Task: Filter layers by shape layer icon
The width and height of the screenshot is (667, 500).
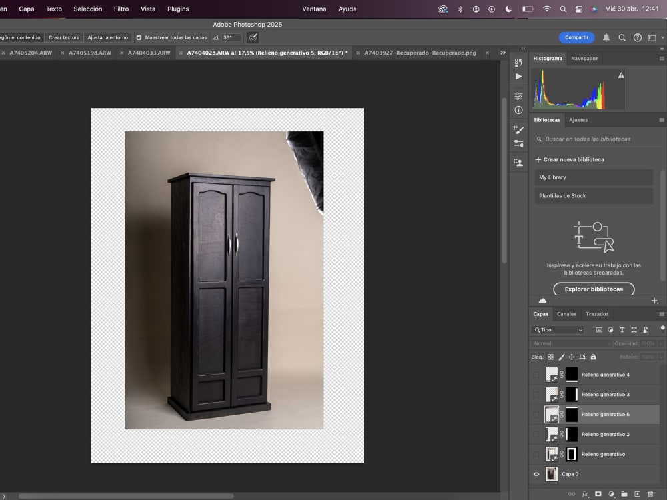Action: [x=634, y=329]
